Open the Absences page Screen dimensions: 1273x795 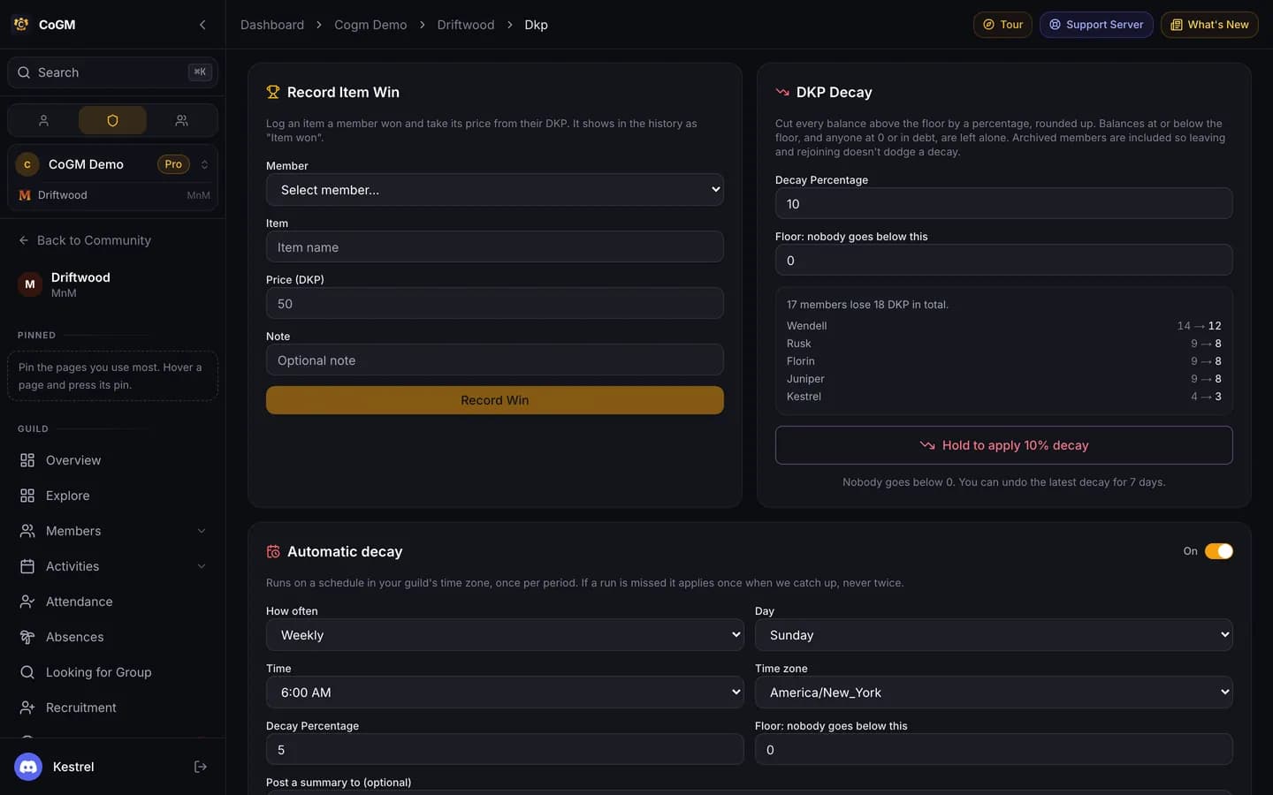(x=112, y=637)
